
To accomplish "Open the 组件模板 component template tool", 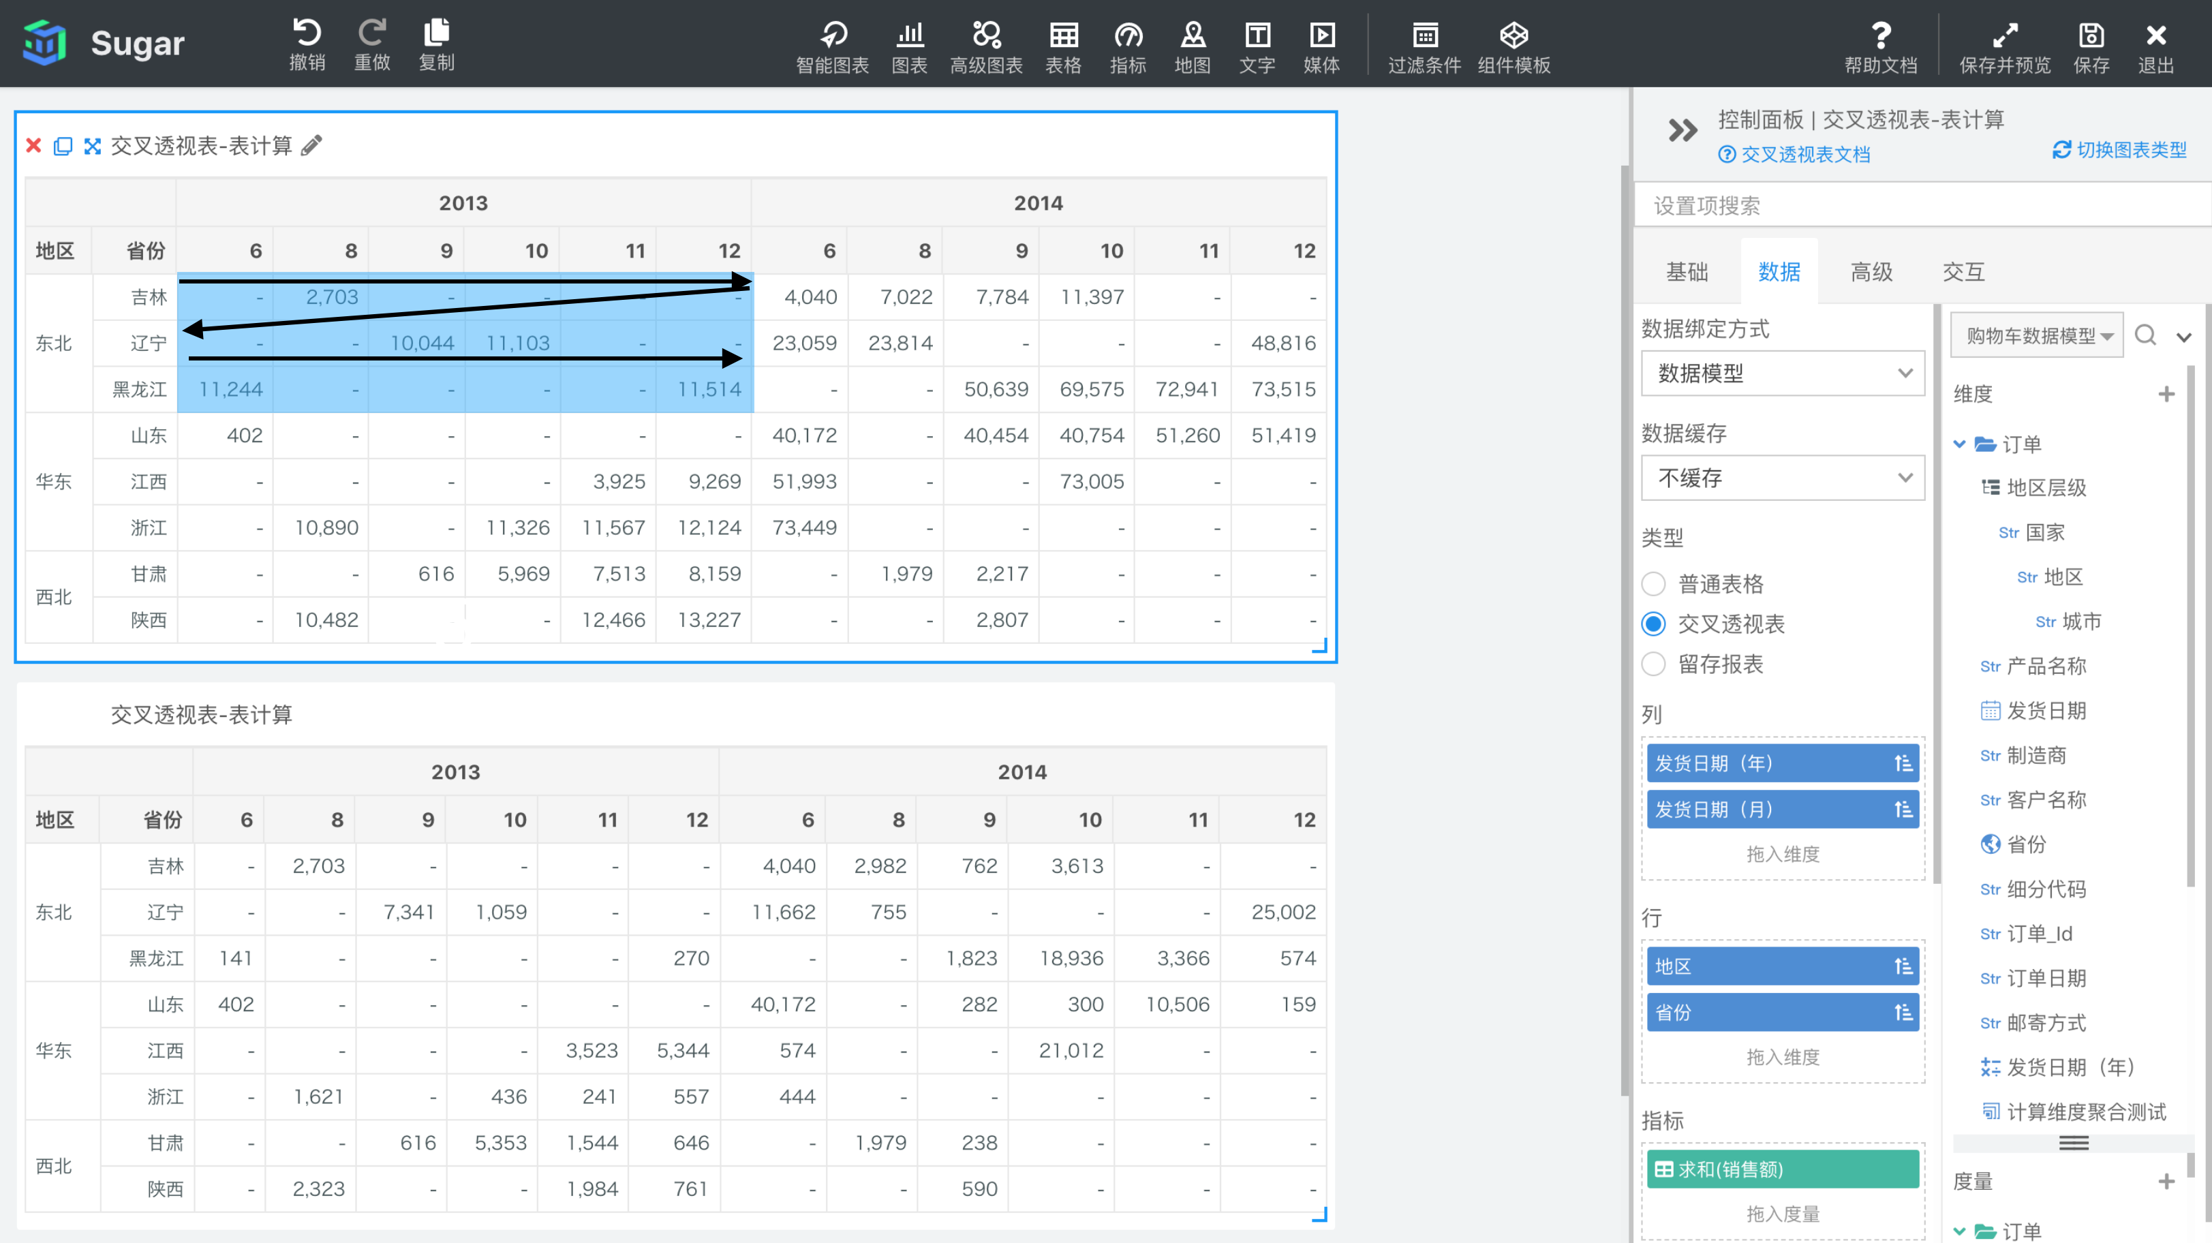I will 1514,47.
